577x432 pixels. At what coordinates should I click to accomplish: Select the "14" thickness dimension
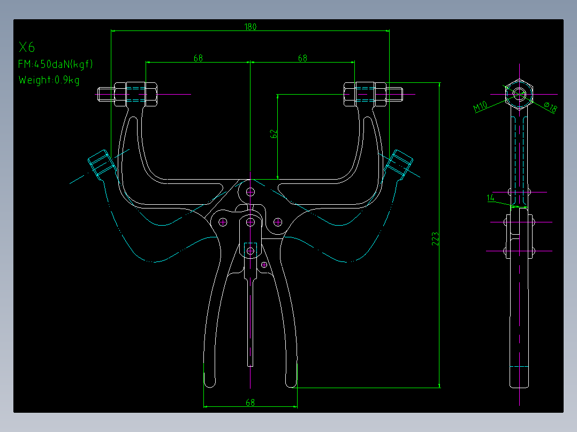[490, 198]
